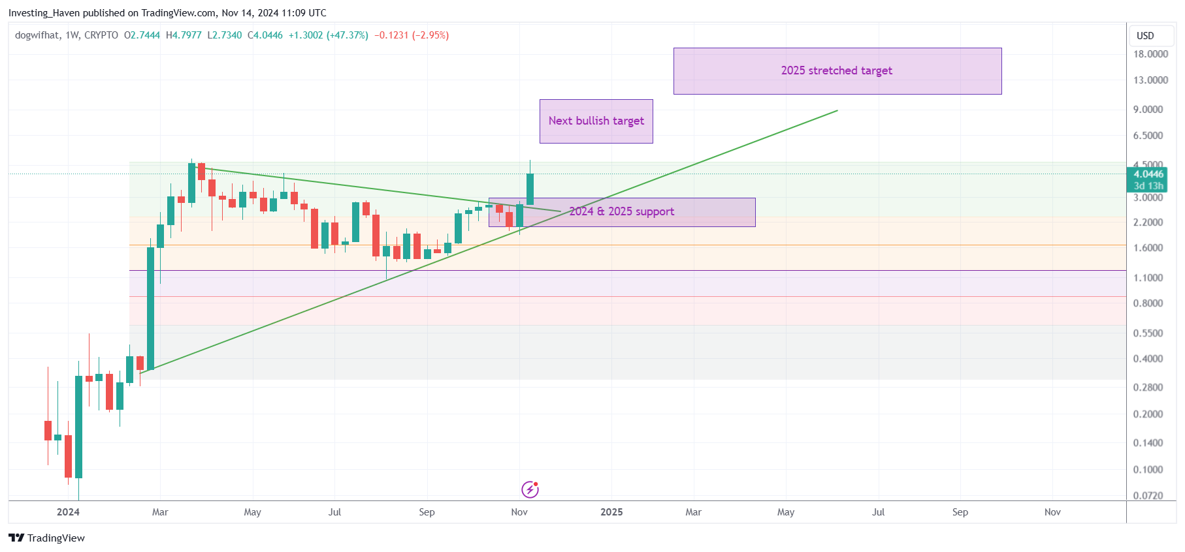Click the -0.1231 (-2.95%) value
The height and width of the screenshot is (552, 1185).
(412, 35)
